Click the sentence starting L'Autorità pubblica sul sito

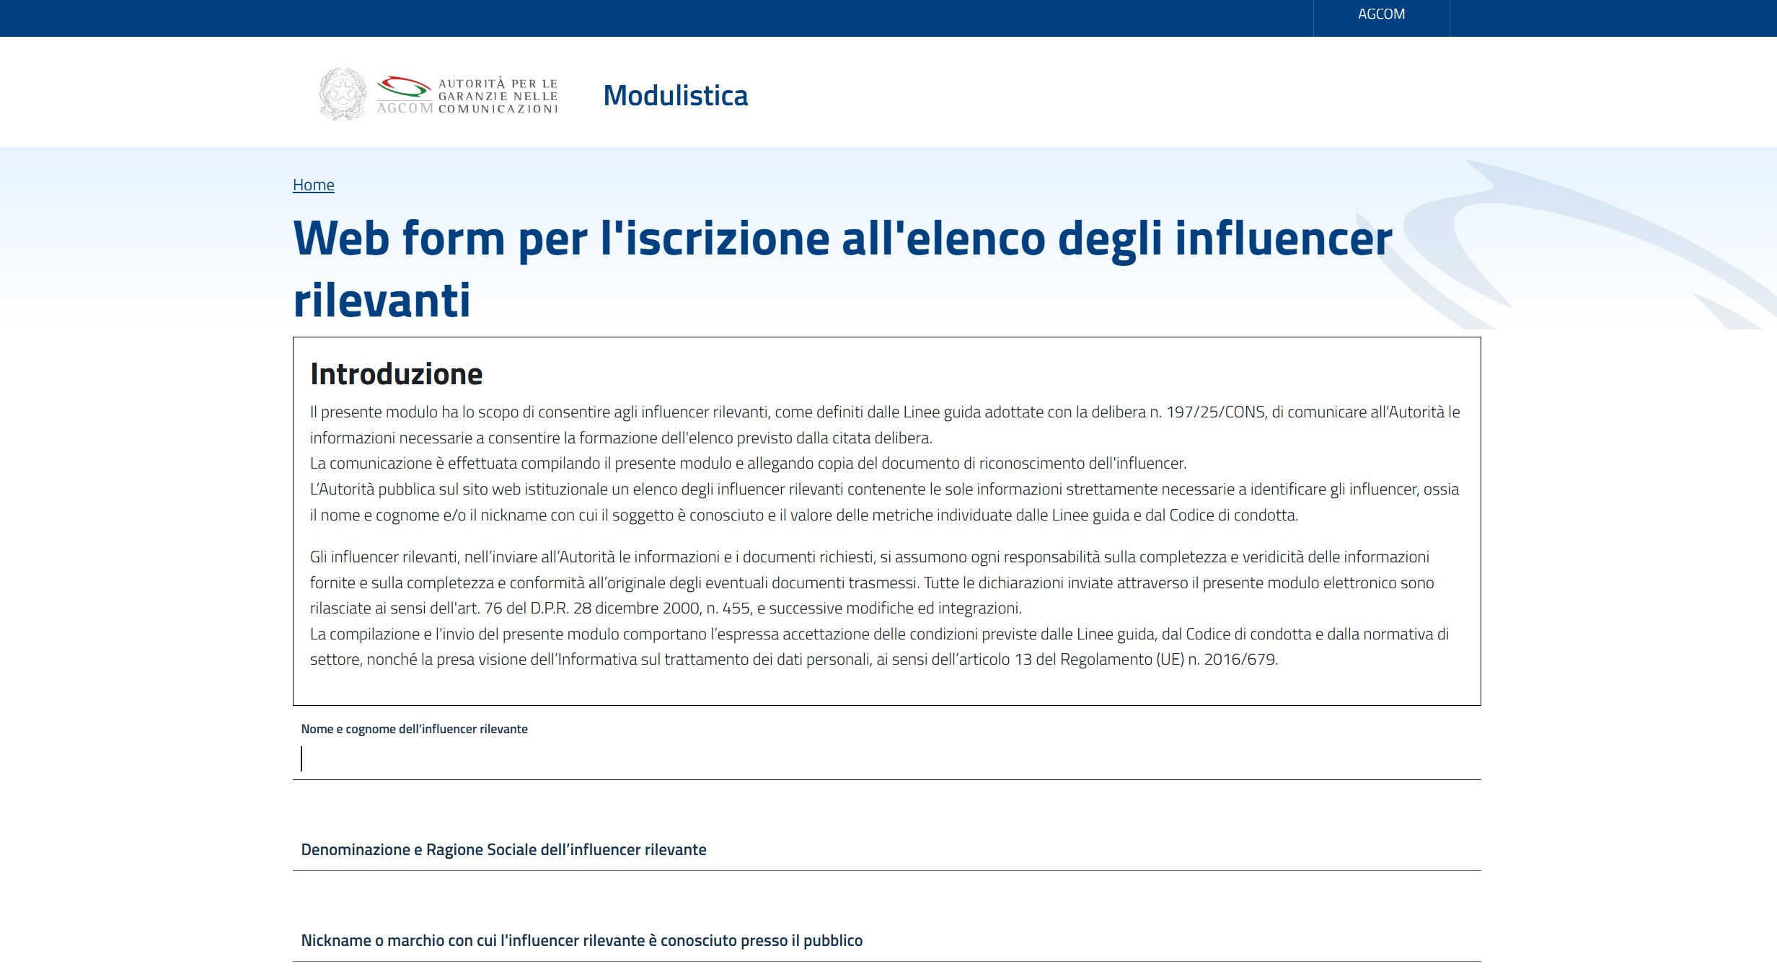pyautogui.click(x=884, y=490)
